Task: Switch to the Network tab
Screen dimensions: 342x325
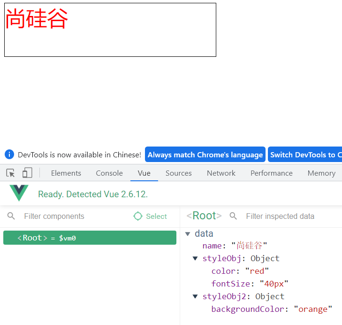Action: [x=221, y=173]
